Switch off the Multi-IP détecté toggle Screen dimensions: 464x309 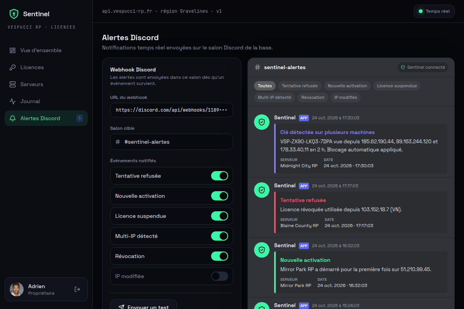point(220,236)
